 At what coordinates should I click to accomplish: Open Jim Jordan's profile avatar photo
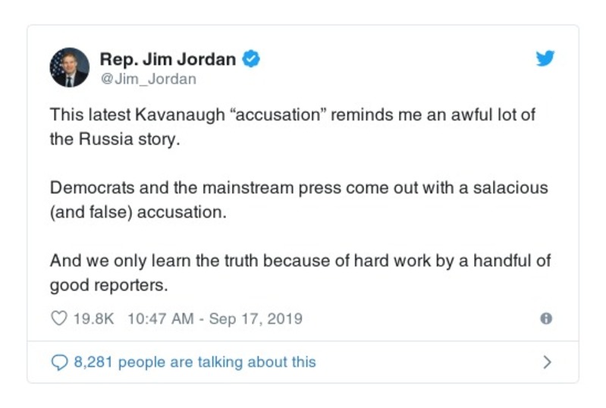click(69, 67)
